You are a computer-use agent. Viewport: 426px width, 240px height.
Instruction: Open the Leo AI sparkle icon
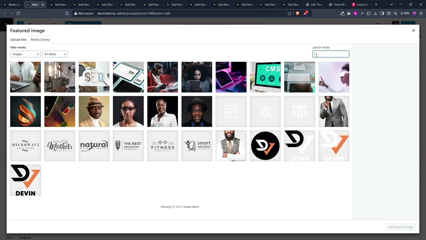pyautogui.click(x=395, y=13)
